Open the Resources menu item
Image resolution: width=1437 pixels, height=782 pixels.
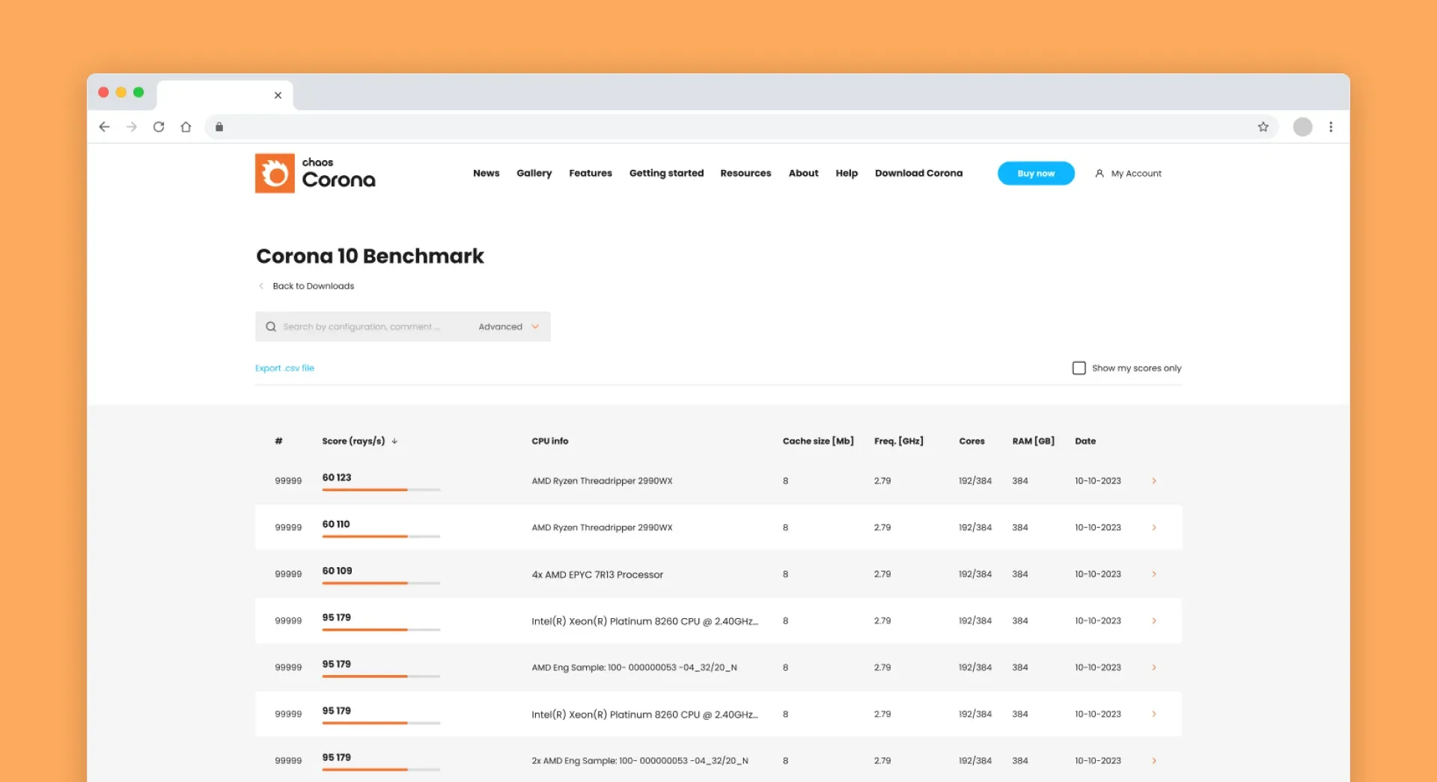point(745,173)
